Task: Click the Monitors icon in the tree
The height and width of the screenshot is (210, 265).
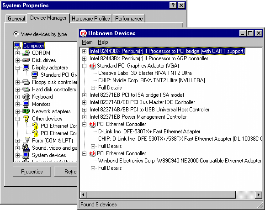Action: tap(26, 104)
